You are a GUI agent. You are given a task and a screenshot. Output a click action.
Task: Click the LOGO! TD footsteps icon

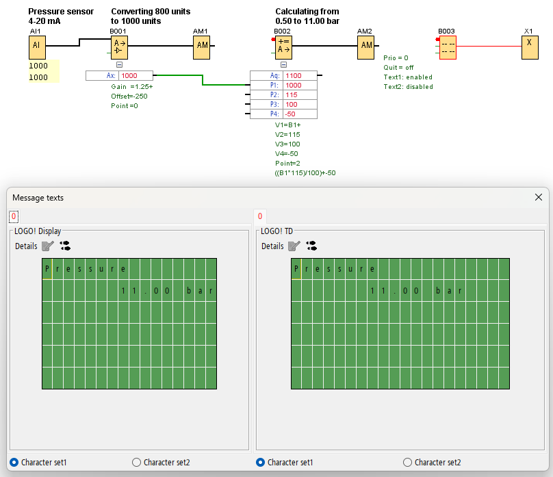point(311,246)
